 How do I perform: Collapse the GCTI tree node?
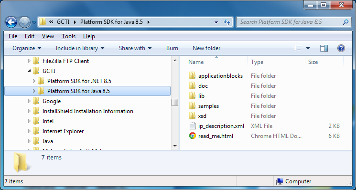click(x=29, y=71)
